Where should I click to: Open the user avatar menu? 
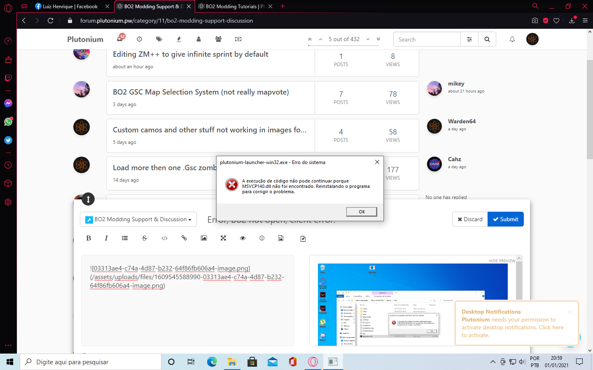tap(532, 39)
